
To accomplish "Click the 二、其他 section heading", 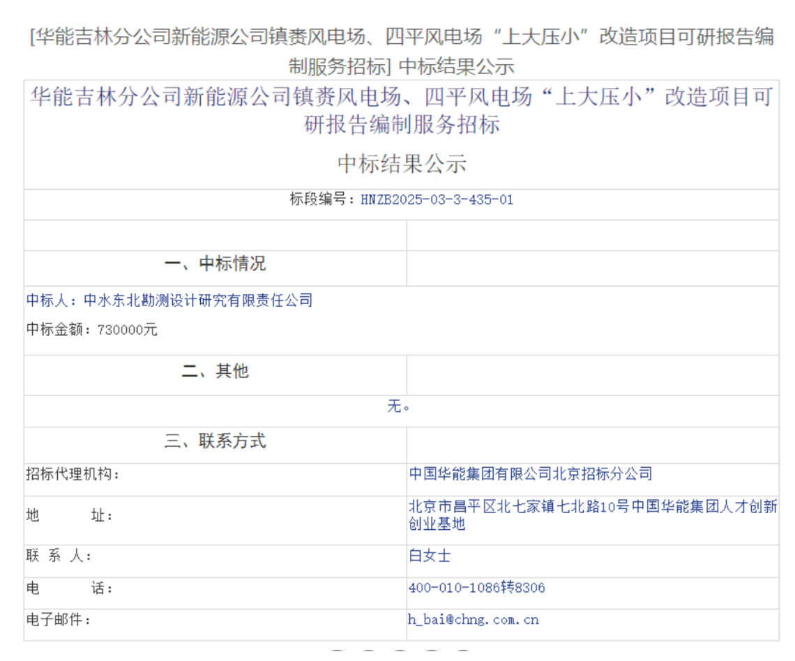I will click(215, 371).
